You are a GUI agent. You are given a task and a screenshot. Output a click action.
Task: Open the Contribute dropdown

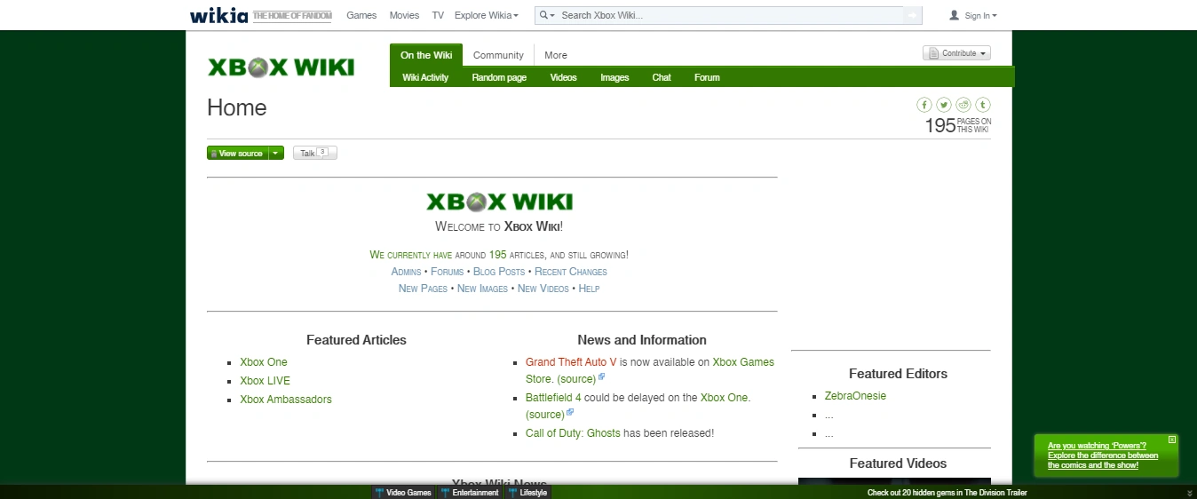tap(956, 53)
